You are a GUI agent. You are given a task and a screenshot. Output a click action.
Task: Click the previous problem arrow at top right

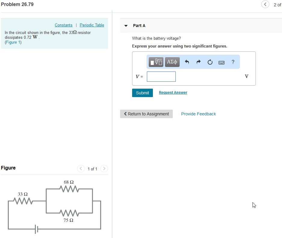tap(265, 5)
